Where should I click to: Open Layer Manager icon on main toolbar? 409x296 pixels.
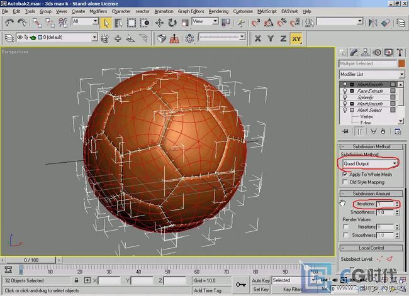tap(401, 23)
